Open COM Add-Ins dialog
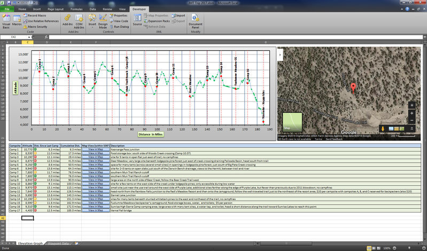 tap(79, 21)
